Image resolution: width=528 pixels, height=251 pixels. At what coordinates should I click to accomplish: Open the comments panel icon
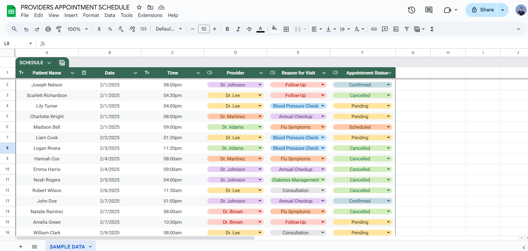pyautogui.click(x=429, y=10)
